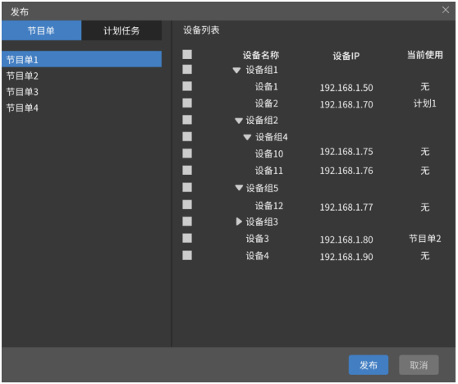
Task: Select the checkbox next to 设备2
Action: click(187, 103)
